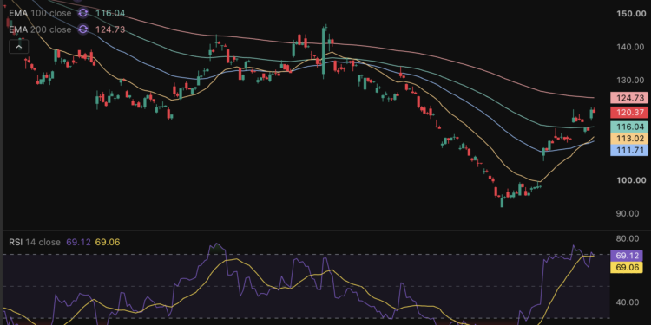The width and height of the screenshot is (651, 325).
Task: Click the yellow 69.06 RSI axis label
Action: [x=627, y=268]
